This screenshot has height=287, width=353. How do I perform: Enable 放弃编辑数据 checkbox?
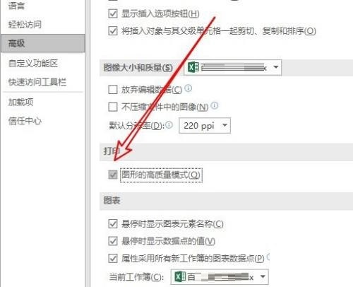click(x=113, y=90)
